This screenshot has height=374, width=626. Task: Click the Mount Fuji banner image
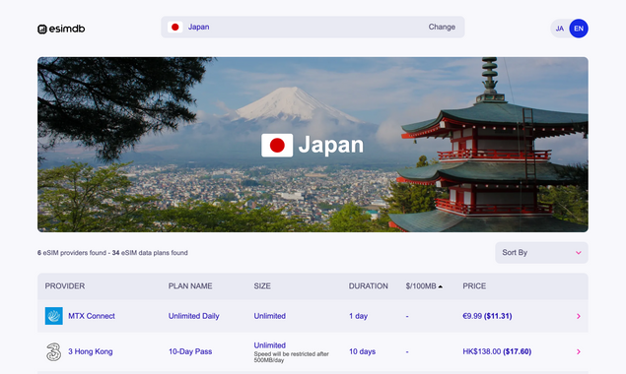(313, 145)
